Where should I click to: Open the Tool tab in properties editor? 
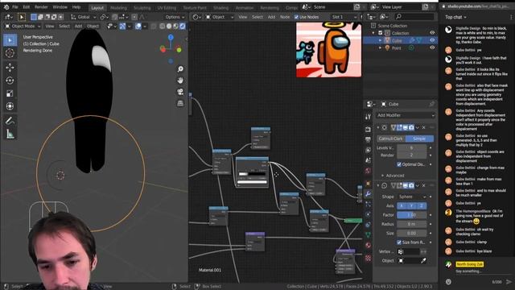368,117
